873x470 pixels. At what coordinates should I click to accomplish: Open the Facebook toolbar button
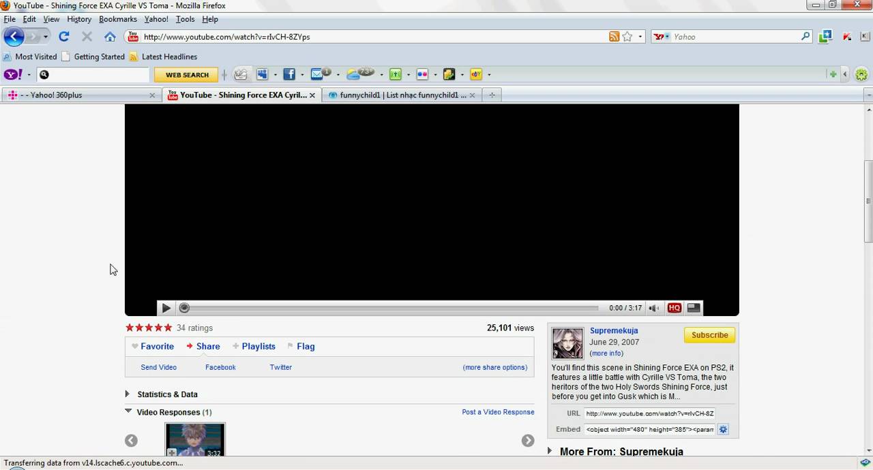pyautogui.click(x=289, y=74)
